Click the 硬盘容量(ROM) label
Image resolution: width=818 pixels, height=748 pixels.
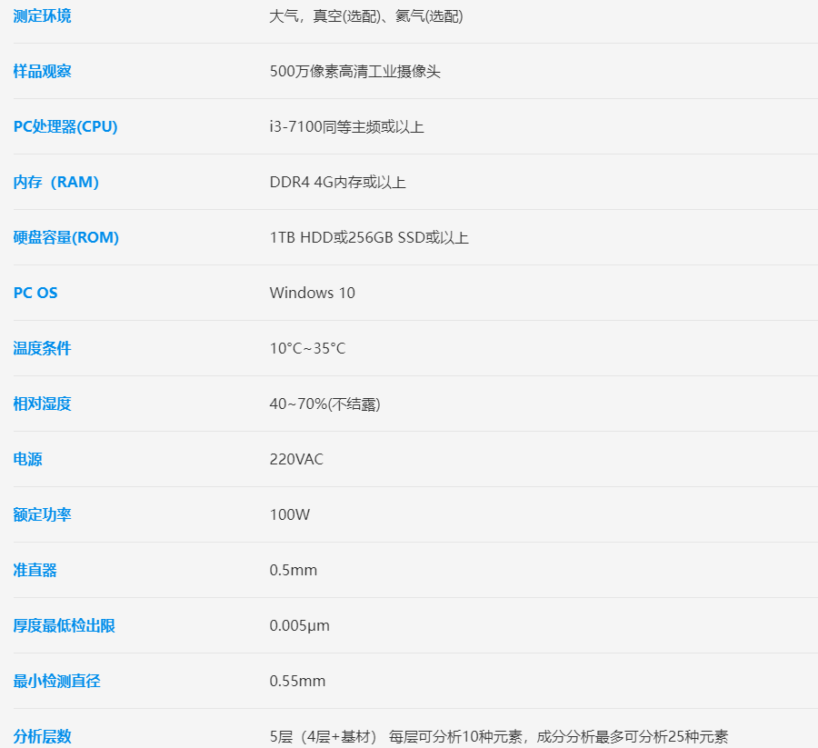click(x=66, y=237)
